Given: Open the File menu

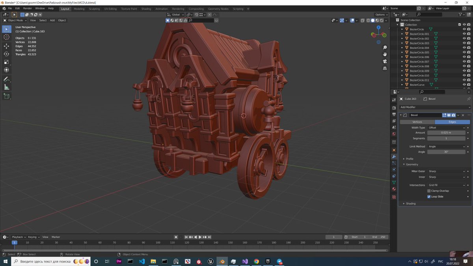Looking at the screenshot, I should pyautogui.click(x=9, y=8).
